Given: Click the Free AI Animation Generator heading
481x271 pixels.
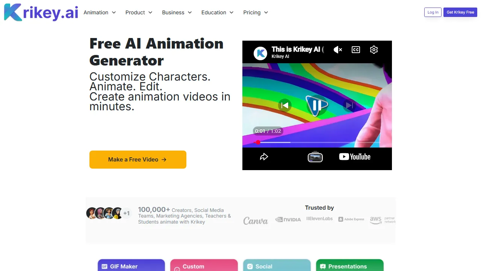Looking at the screenshot, I should (156, 52).
